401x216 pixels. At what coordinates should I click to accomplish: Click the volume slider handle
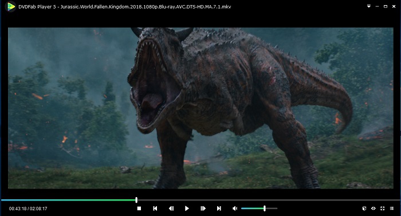point(265,209)
